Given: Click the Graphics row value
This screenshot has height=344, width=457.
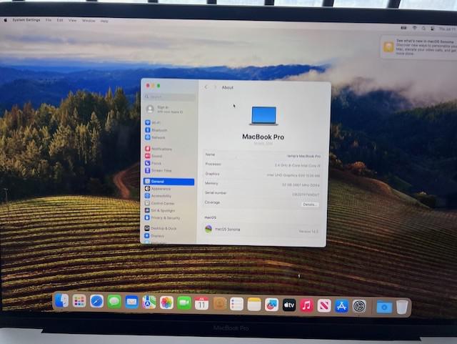Looking at the screenshot, I should (293, 175).
